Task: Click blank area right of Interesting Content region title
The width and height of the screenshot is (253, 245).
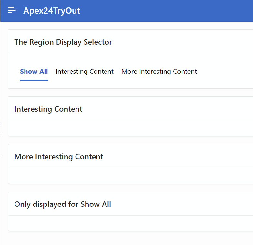Action: tap(168, 109)
